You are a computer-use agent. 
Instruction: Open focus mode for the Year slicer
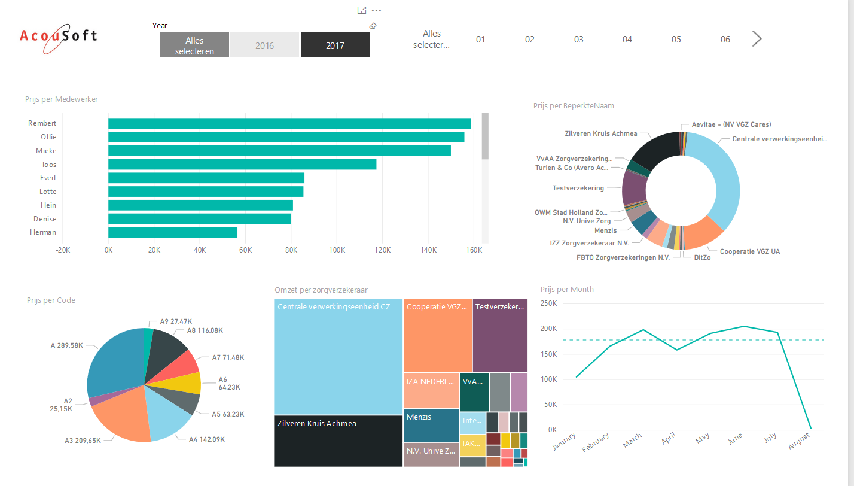click(x=362, y=10)
